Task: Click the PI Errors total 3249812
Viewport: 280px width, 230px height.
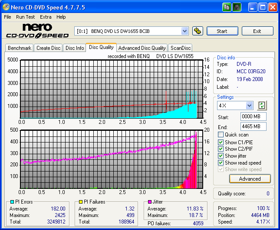Action: click(56, 222)
